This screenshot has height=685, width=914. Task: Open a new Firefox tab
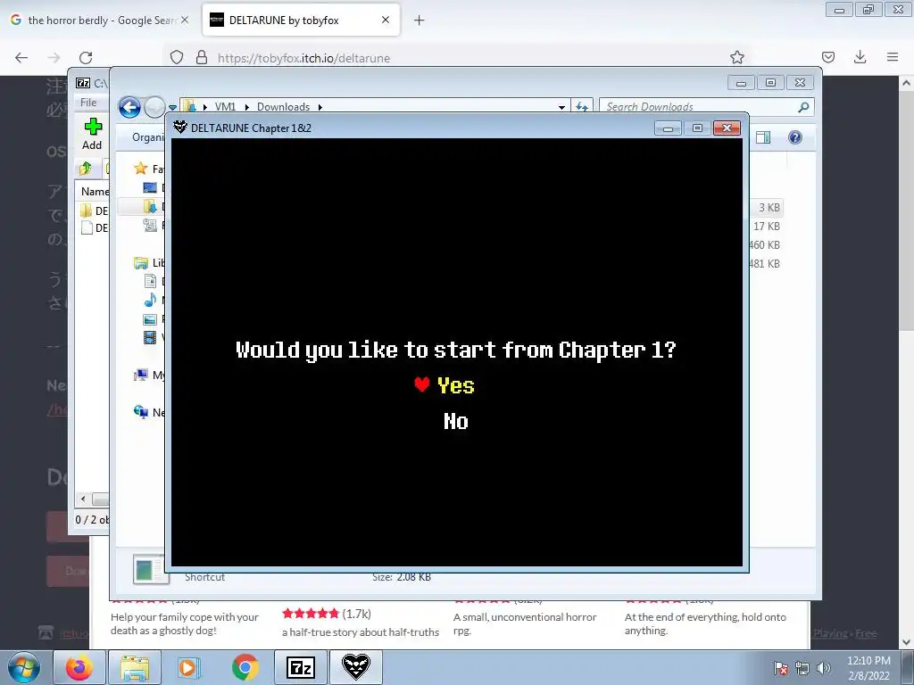pyautogui.click(x=420, y=21)
